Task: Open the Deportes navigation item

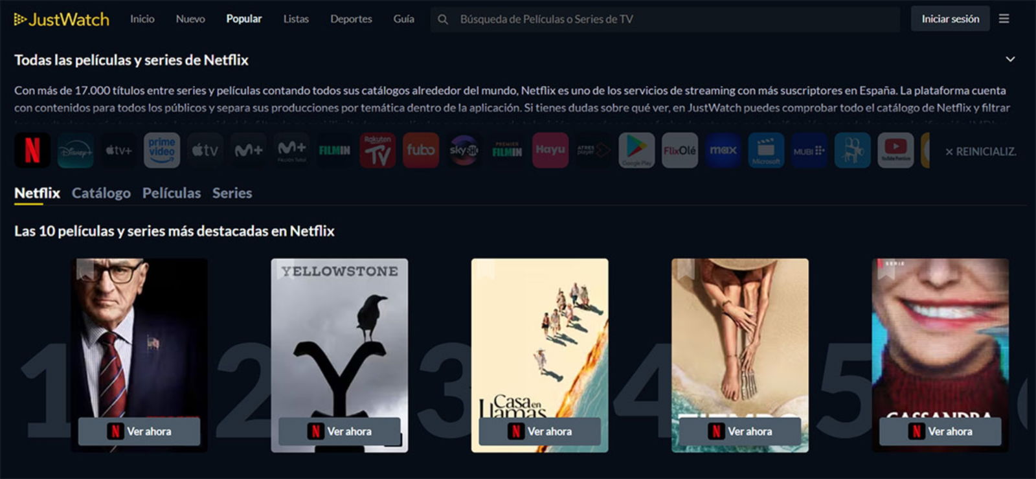Action: pos(351,19)
